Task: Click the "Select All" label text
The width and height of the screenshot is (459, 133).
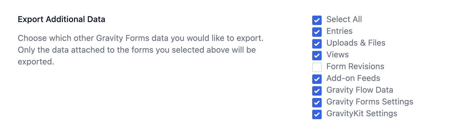Action: coord(344,19)
